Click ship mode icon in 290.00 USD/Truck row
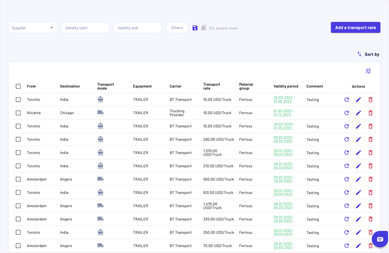 100,139
